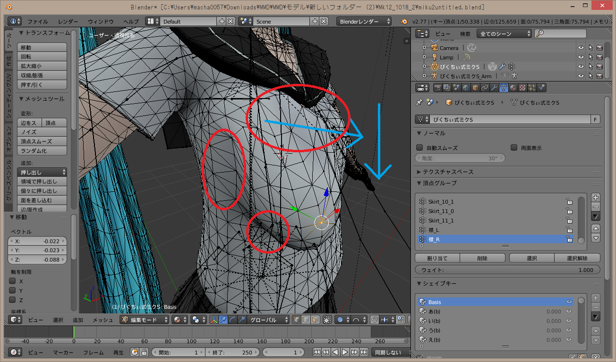This screenshot has width=616, height=362.
Task: Enable the 自動スムーズ checkbox
Action: [419, 148]
